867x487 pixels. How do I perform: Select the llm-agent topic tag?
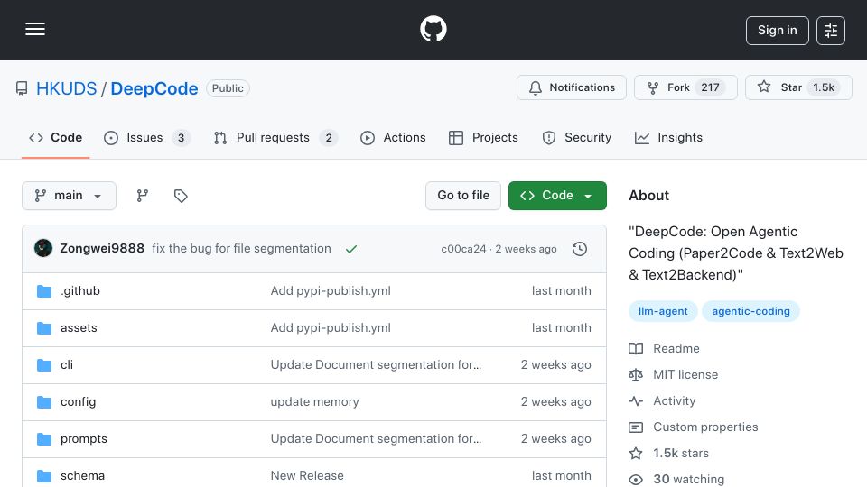(x=663, y=311)
